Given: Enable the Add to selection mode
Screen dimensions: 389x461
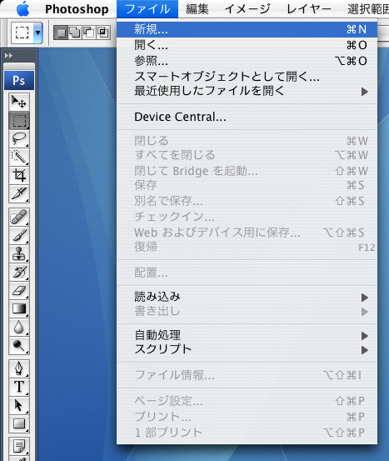Looking at the screenshot, I should 75,32.
